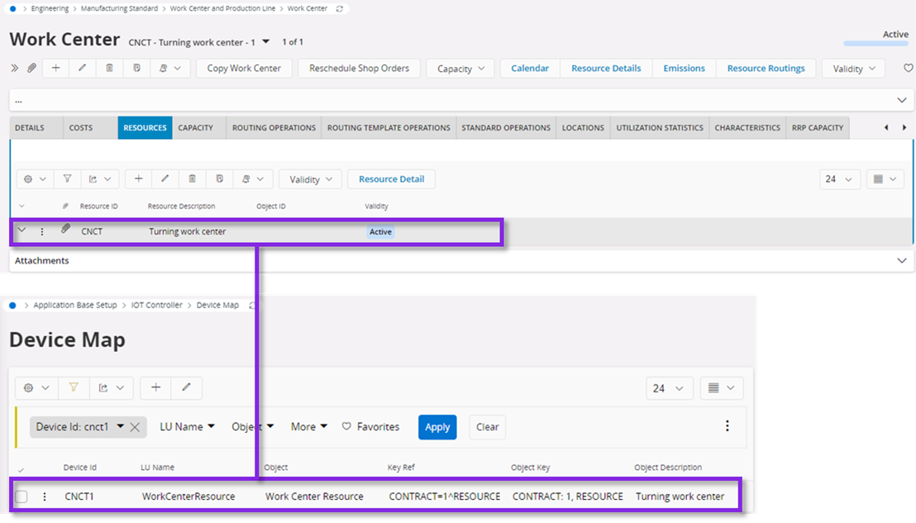Open the Utilization Statistics tab

(660, 128)
